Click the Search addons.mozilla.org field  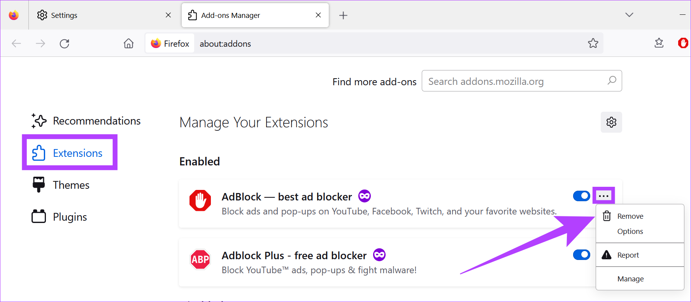click(x=514, y=81)
